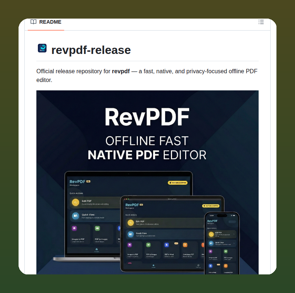The image size is (295, 293).
Task: Click Images to PDF purple icon on phone
Action: click(x=211, y=251)
